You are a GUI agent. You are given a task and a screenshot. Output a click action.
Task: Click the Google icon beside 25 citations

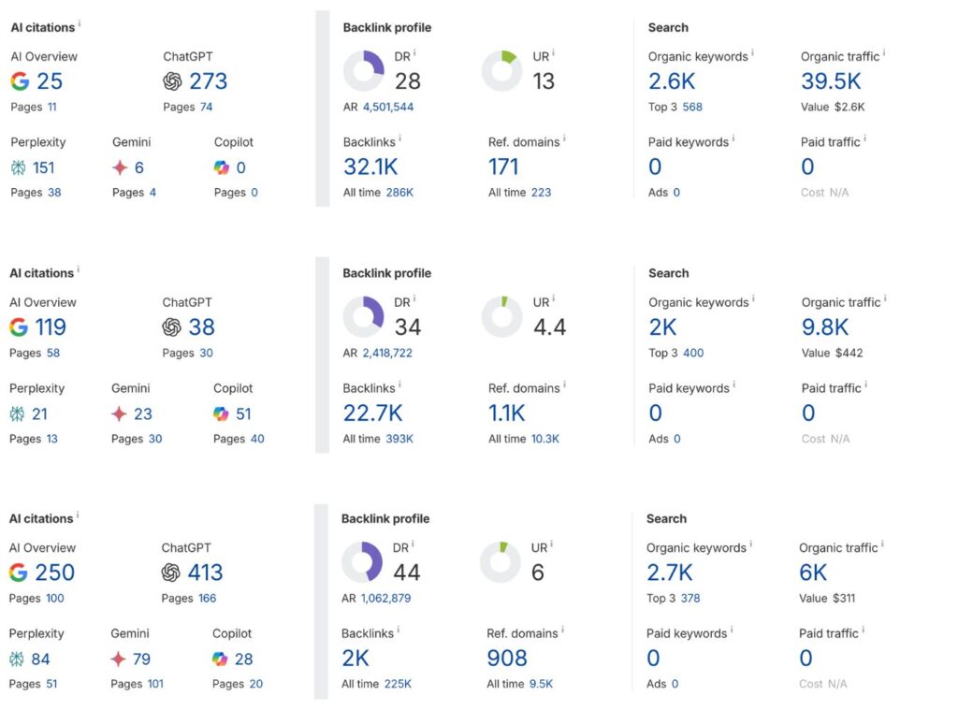(x=21, y=81)
